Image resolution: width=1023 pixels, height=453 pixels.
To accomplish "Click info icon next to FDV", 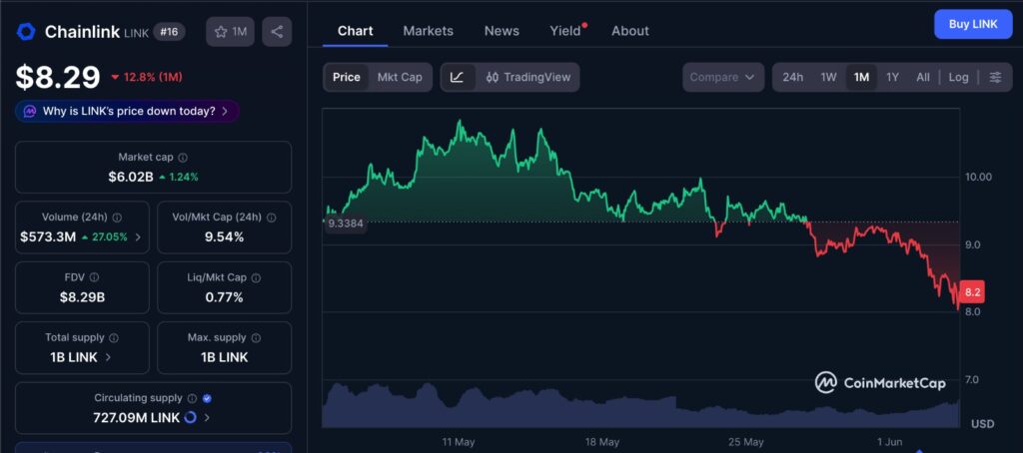I will point(95,277).
